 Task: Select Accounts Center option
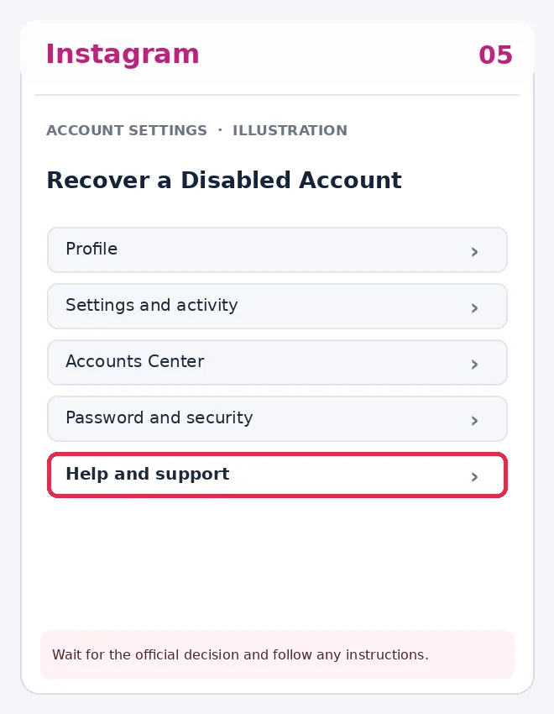coord(277,363)
